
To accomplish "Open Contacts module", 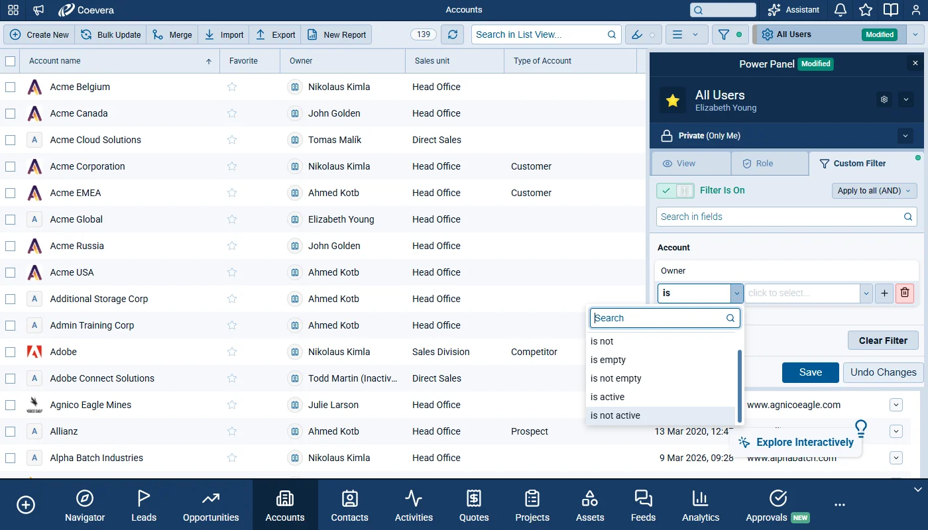I will 349,506.
